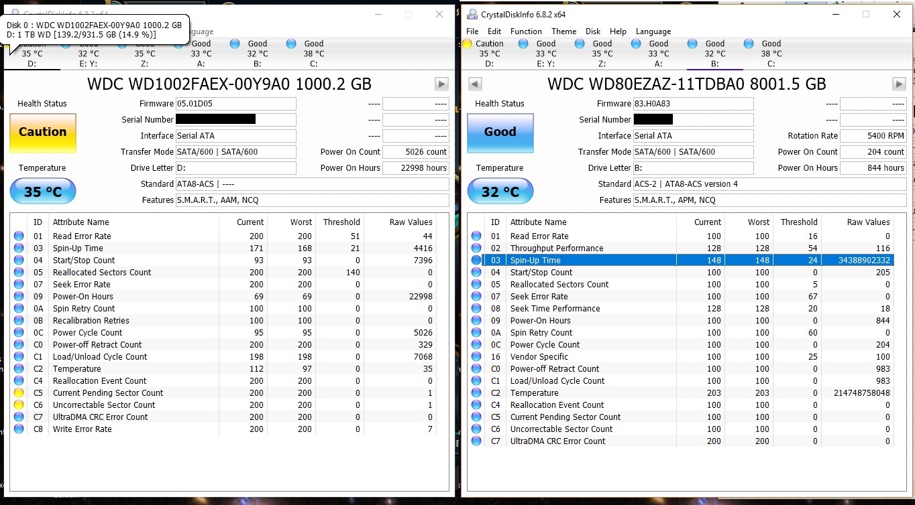Open the Language menu in right window
Screen dimensions: 915x505
click(x=653, y=31)
